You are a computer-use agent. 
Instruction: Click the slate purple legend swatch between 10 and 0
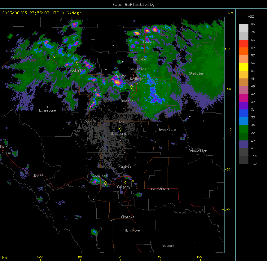pos(243,144)
